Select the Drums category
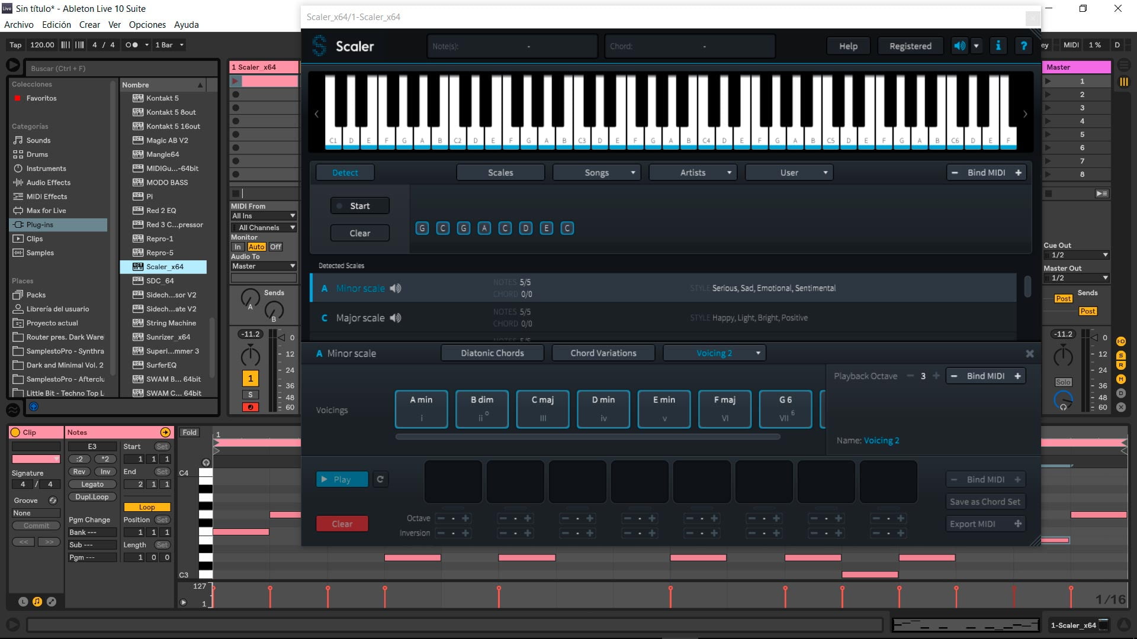This screenshot has height=639, width=1137. point(37,154)
